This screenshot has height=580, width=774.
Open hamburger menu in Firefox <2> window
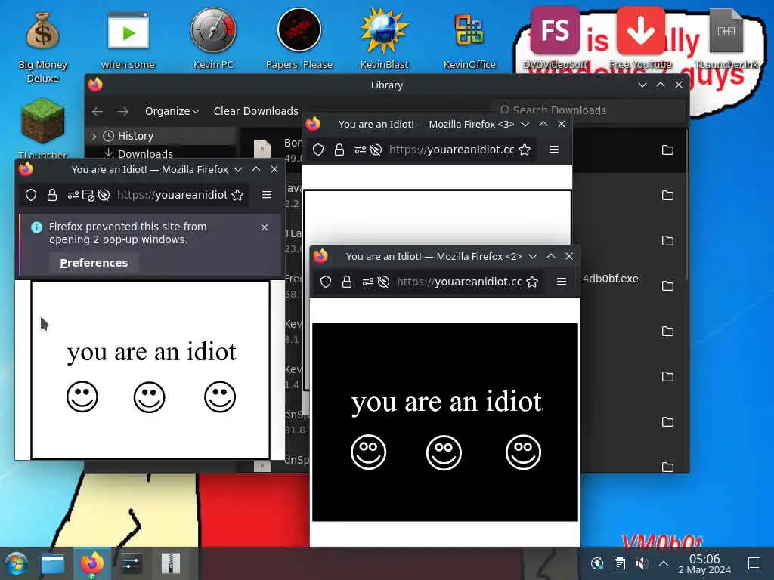pos(562,282)
